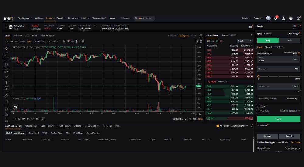Select the trend line drawing tool
Screen dimensions: 304x167
pos(6,54)
